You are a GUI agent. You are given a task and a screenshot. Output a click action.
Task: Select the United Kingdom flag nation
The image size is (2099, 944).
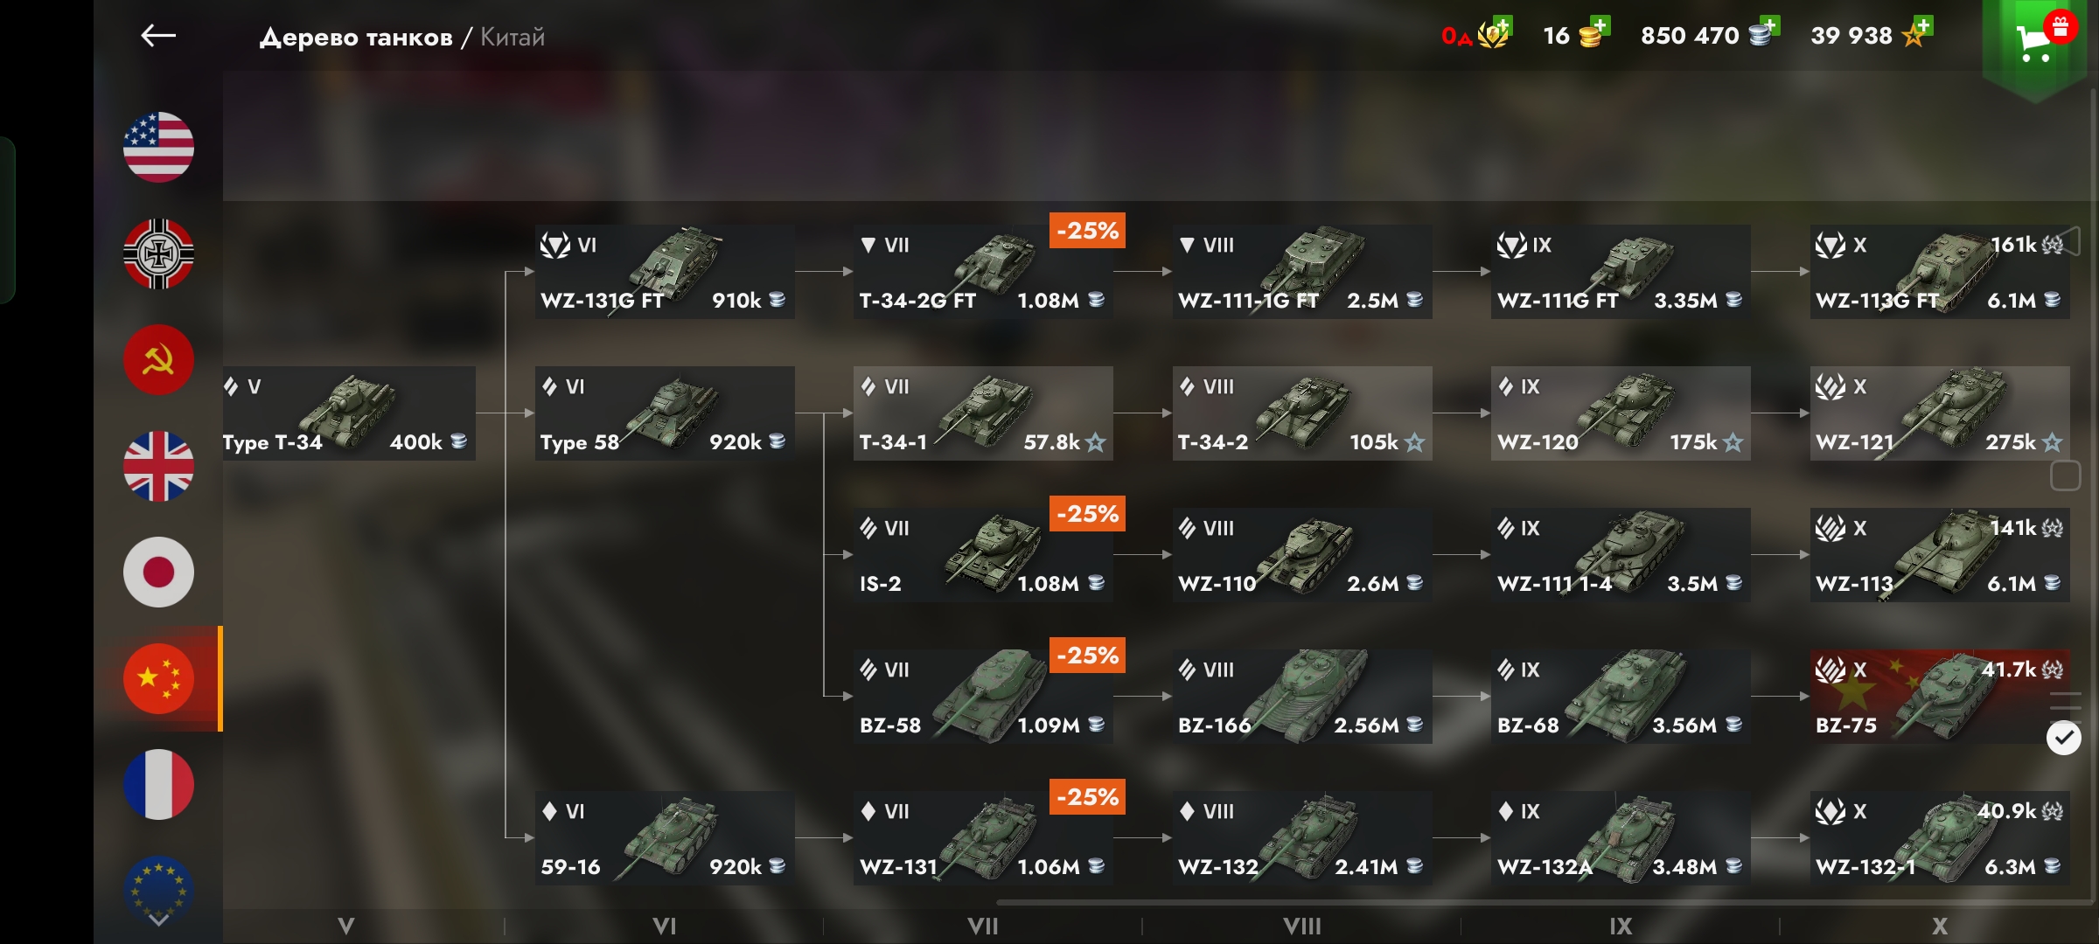click(158, 466)
